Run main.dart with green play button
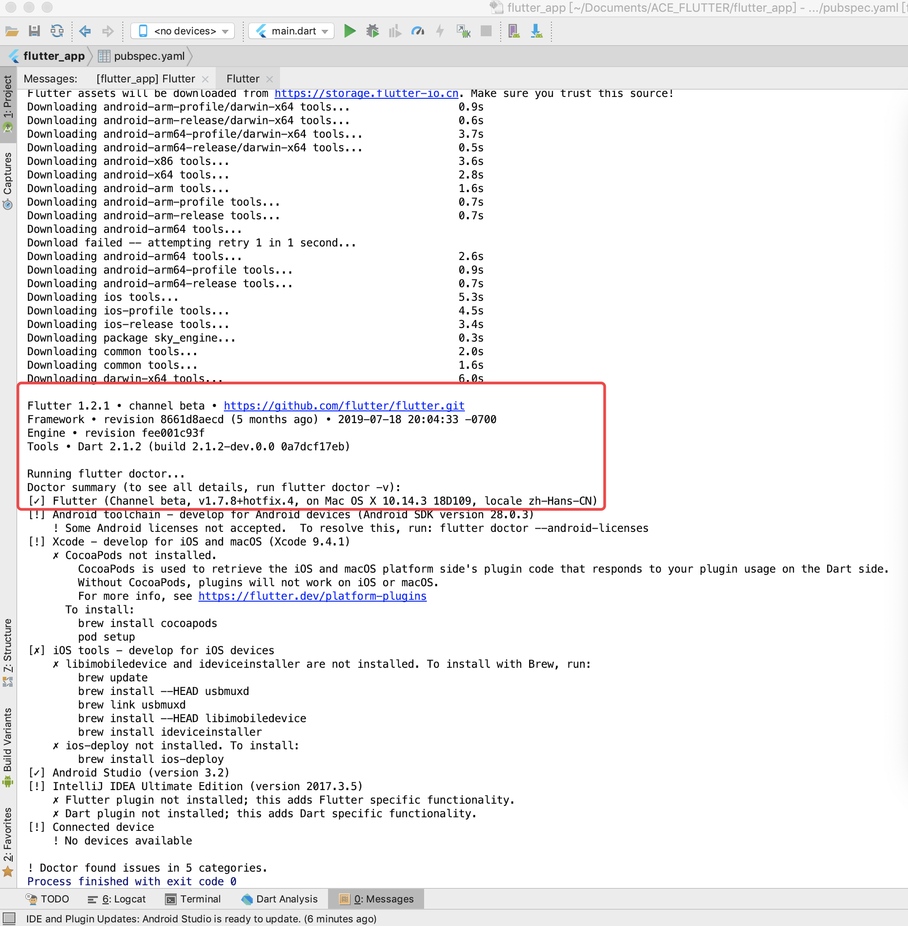Screen dimensions: 908x926 pyautogui.click(x=349, y=31)
